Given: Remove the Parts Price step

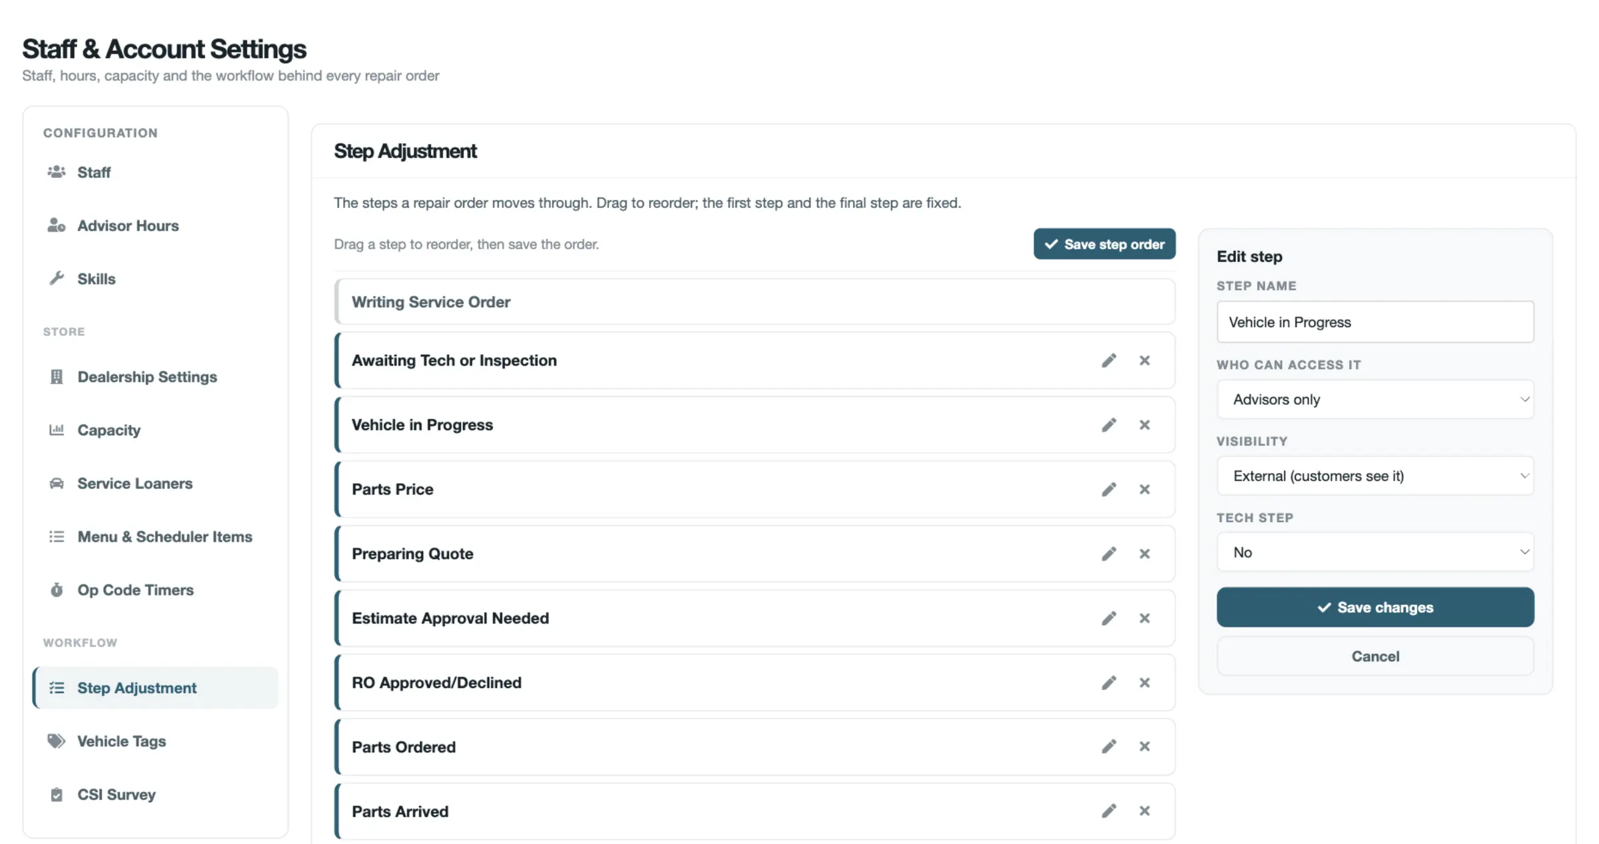Looking at the screenshot, I should (x=1145, y=490).
